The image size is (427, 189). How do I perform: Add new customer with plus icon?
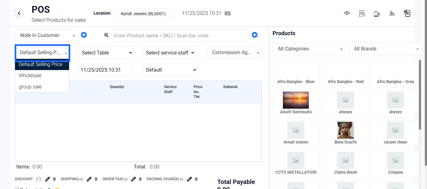pyautogui.click(x=84, y=35)
